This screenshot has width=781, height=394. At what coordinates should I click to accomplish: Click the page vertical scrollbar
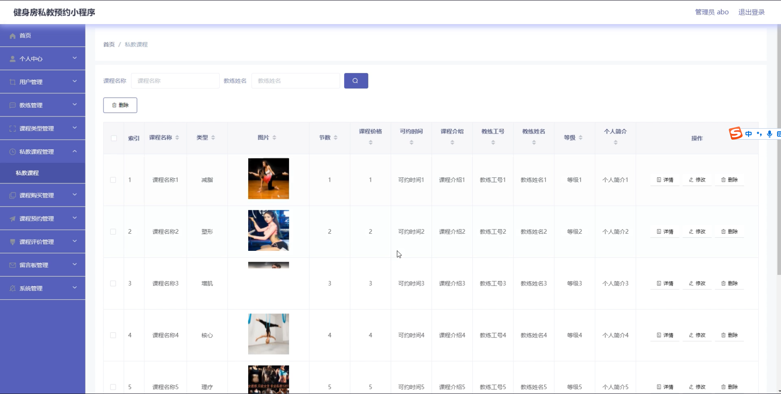pos(779,149)
